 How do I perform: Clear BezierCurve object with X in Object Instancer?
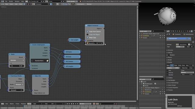[97, 43]
